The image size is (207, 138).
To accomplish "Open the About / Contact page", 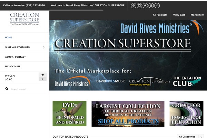I will click(15, 57).
